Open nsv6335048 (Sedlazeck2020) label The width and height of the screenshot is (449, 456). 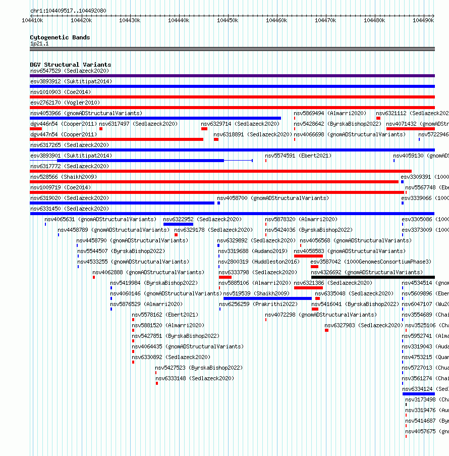354,294
